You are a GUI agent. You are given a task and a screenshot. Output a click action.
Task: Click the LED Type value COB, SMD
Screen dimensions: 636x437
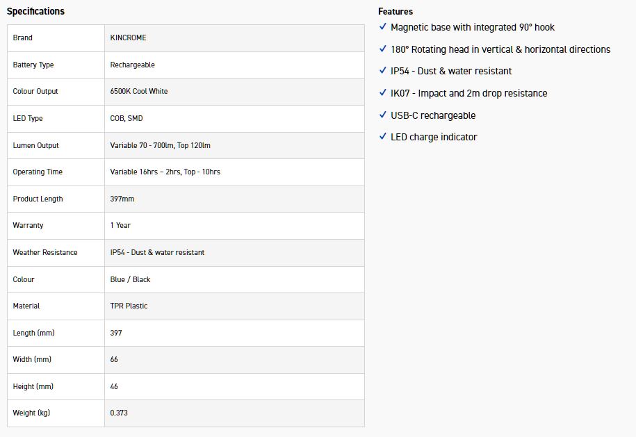click(127, 118)
